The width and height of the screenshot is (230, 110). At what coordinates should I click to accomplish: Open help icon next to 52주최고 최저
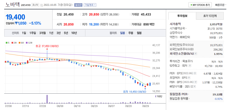(x=190, y=66)
